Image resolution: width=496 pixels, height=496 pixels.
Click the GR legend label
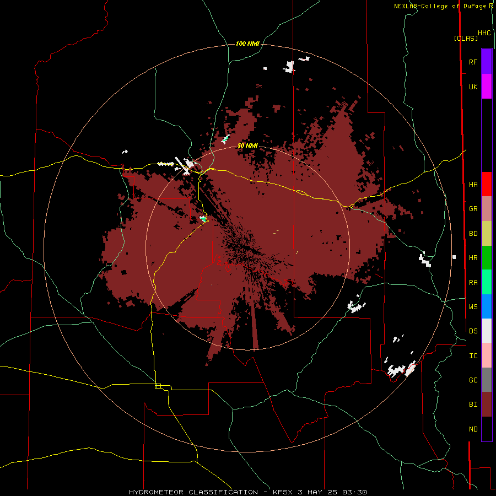(x=473, y=209)
